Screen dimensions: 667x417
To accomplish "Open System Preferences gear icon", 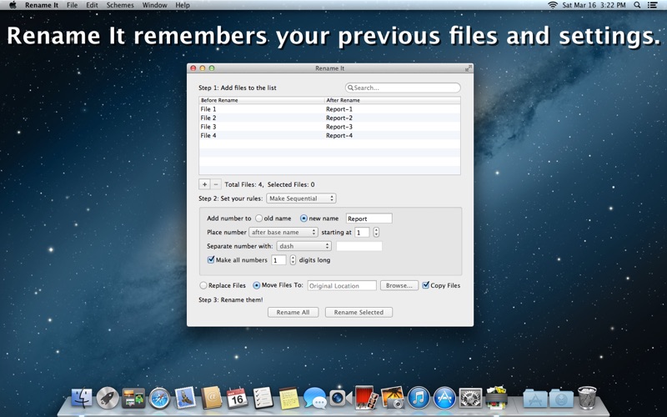I will pyautogui.click(x=470, y=399).
